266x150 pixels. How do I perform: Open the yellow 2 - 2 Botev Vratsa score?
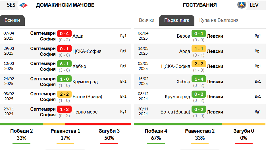(x=64, y=94)
